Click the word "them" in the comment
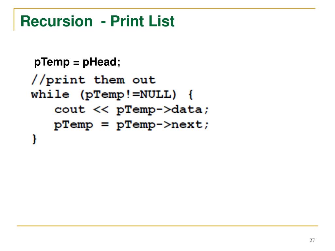This screenshot has width=335, height=251. click(109, 80)
